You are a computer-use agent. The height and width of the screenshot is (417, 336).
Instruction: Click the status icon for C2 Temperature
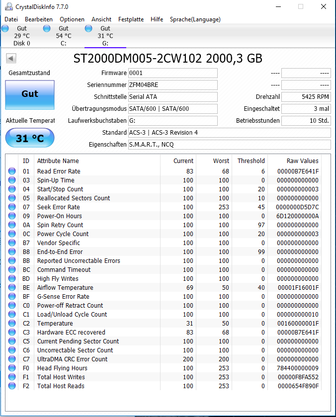pyautogui.click(x=12, y=323)
